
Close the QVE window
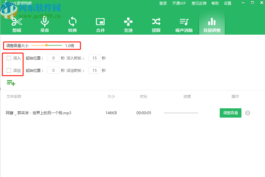pos(262,3)
